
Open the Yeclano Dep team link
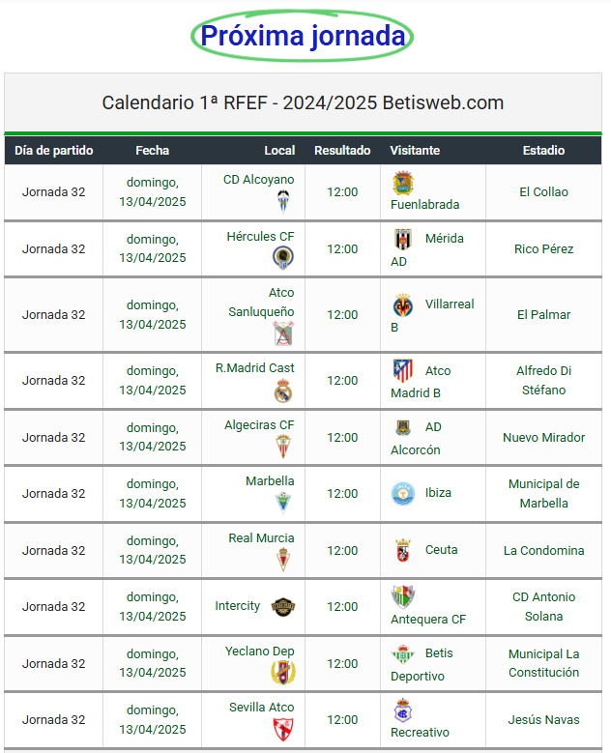tap(260, 652)
